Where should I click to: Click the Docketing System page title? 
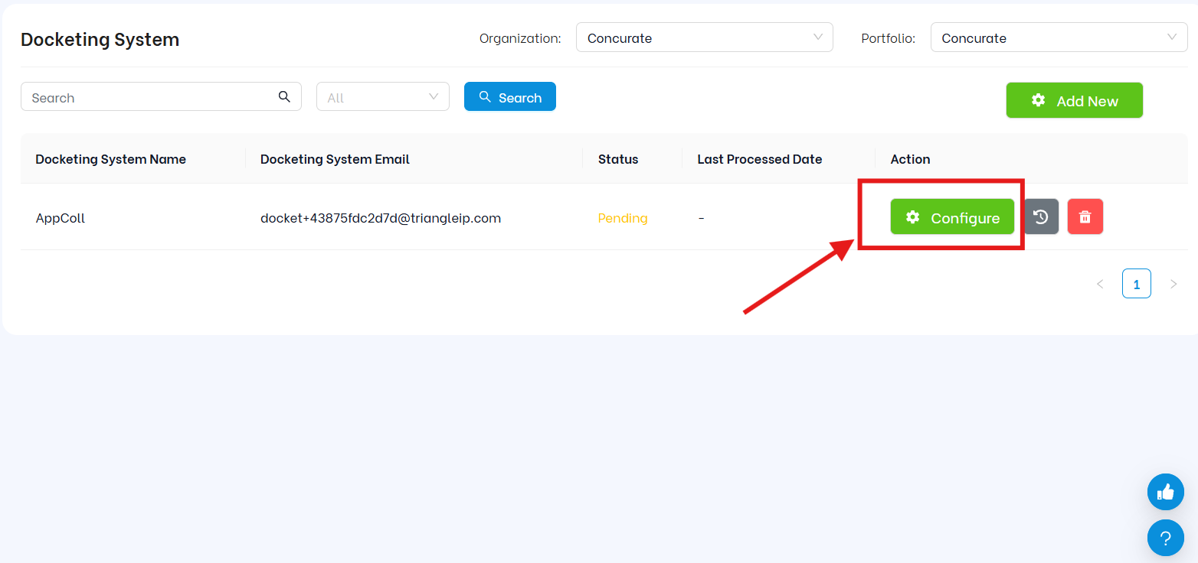pyautogui.click(x=100, y=40)
